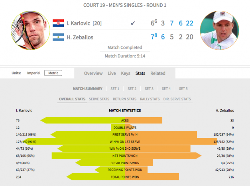
Task: Show SET 5 statistics
Action: (183, 89)
